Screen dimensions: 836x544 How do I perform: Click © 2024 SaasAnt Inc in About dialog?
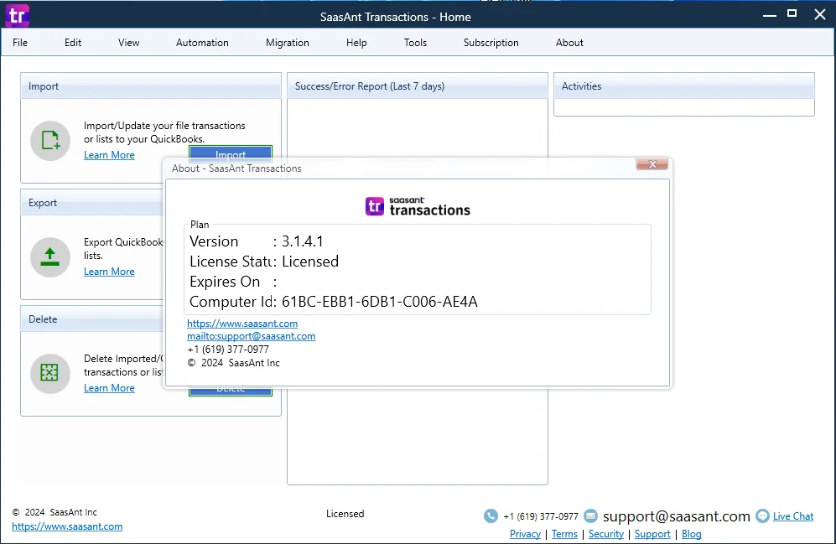(233, 363)
